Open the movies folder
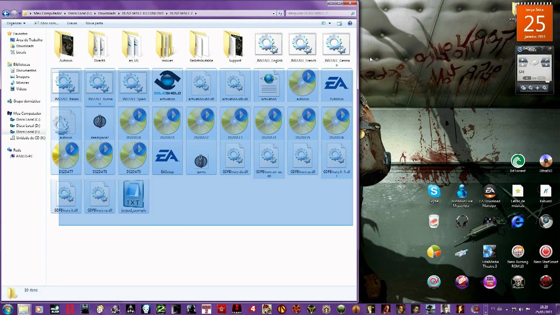 [x=167, y=47]
